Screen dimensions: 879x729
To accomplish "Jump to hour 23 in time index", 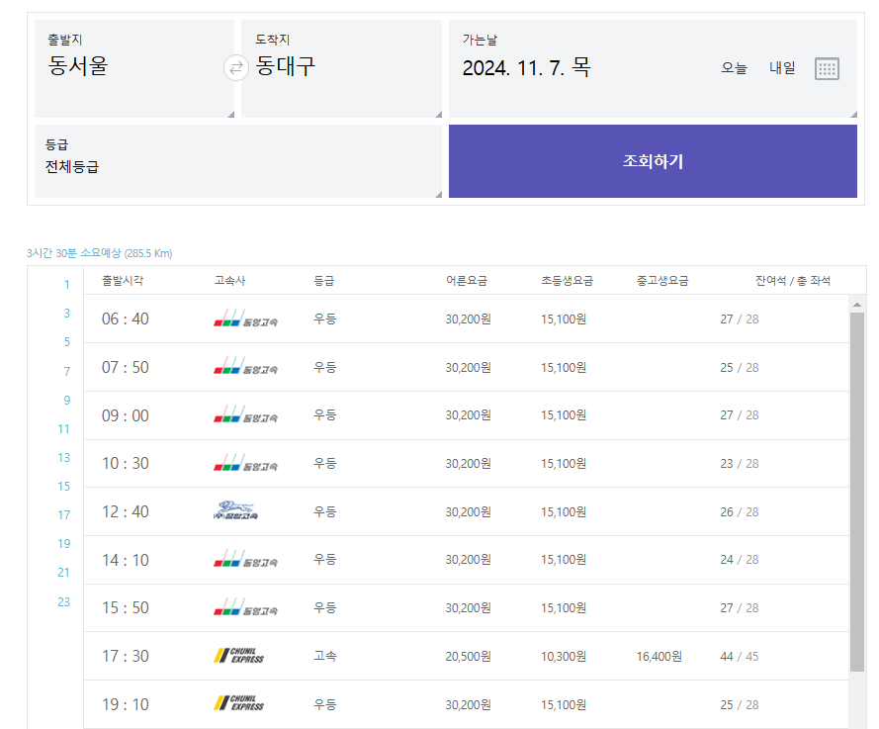I will pyautogui.click(x=64, y=601).
